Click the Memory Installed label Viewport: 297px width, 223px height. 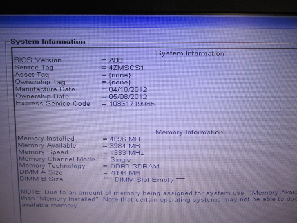[46, 139]
